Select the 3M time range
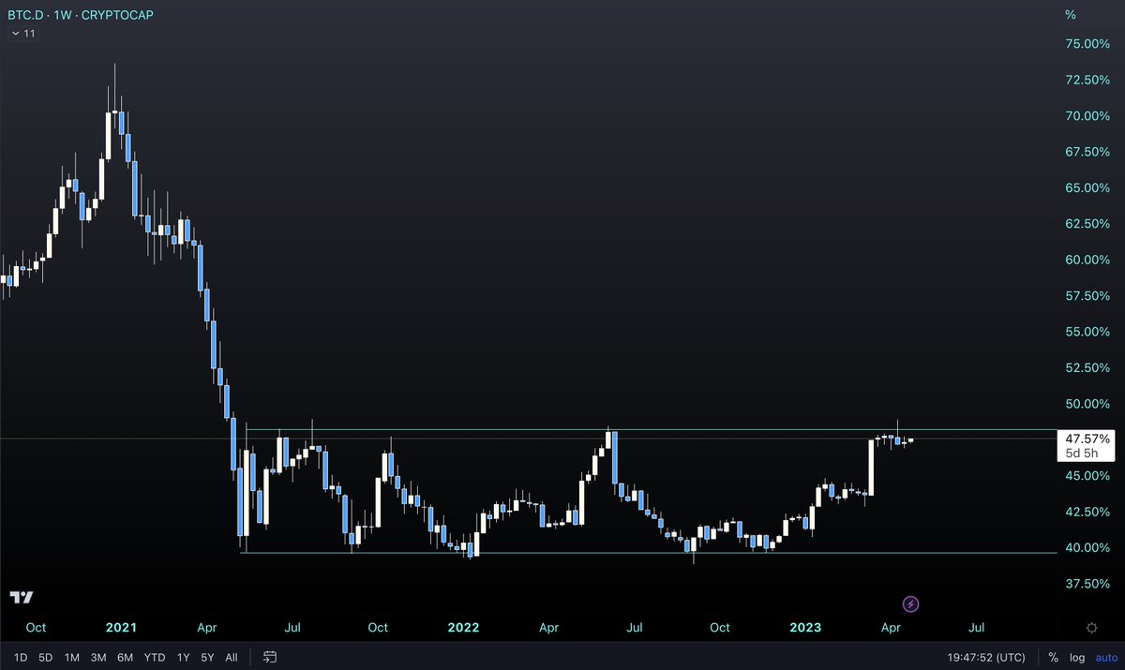The image size is (1125, 670). click(97, 657)
